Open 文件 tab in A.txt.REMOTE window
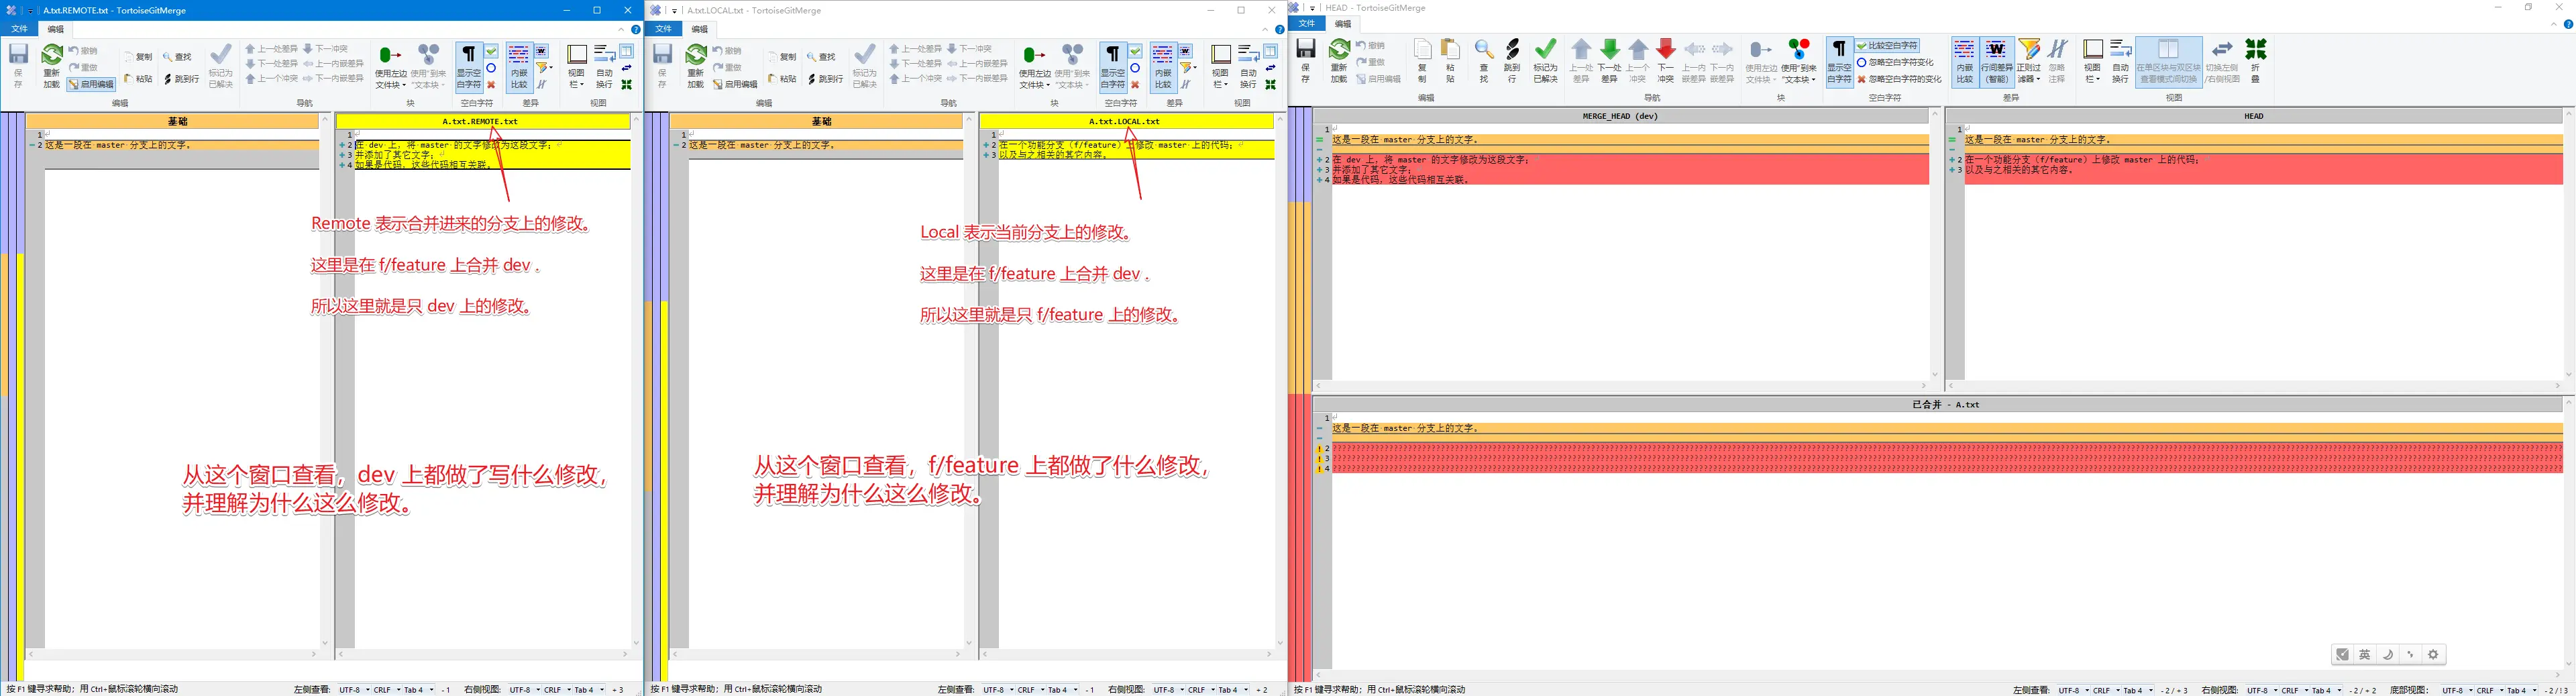 point(19,29)
